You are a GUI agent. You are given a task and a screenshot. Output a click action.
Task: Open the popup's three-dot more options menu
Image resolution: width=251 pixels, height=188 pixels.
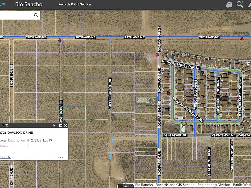[x=61, y=157]
